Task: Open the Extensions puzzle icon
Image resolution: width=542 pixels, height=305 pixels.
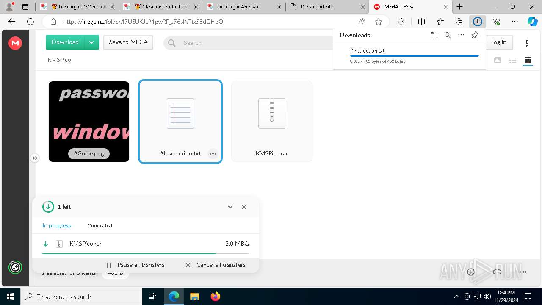Action: tap(401, 22)
